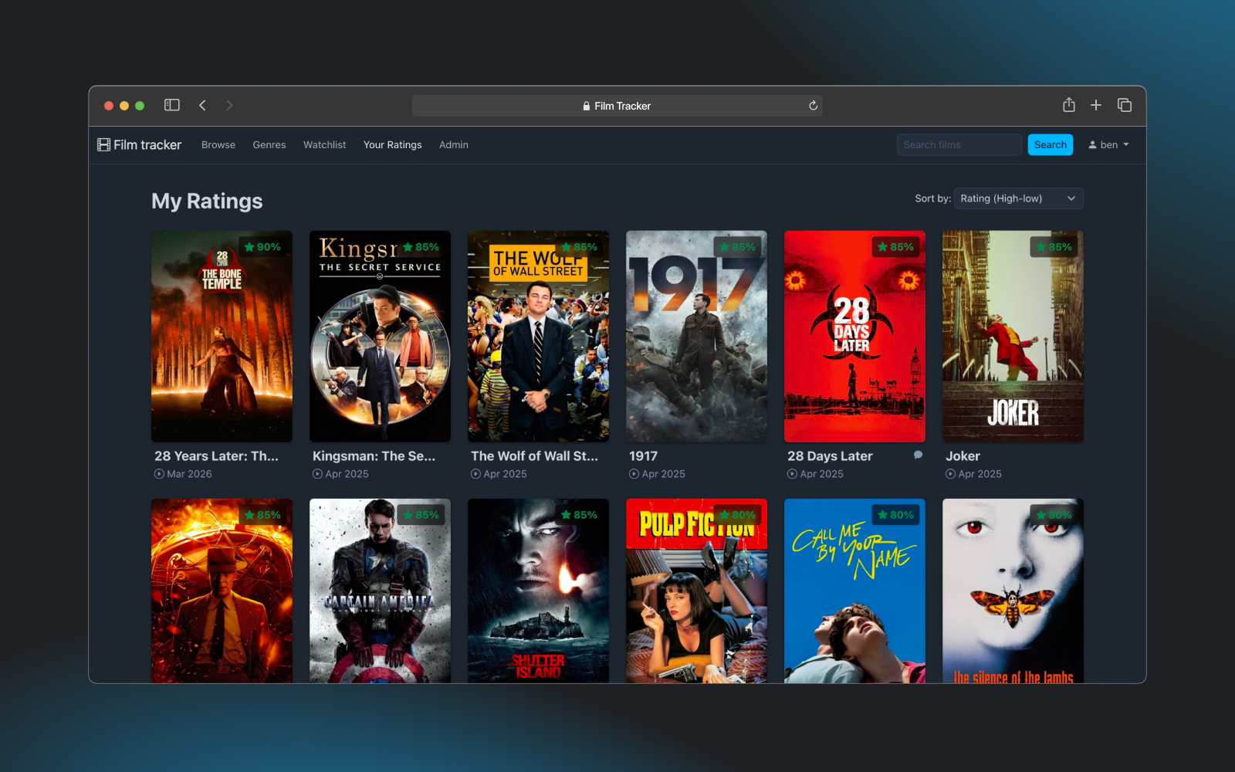Open the Admin navigation link
The image size is (1235, 772).
coord(453,144)
